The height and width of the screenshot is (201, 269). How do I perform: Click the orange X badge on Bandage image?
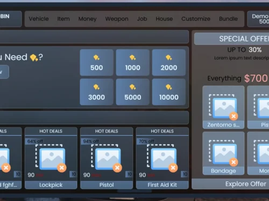click(x=233, y=162)
